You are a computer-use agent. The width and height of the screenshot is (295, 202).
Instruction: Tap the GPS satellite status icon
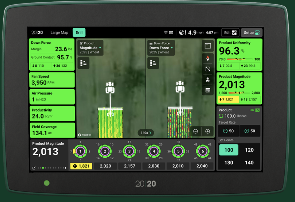181,33
